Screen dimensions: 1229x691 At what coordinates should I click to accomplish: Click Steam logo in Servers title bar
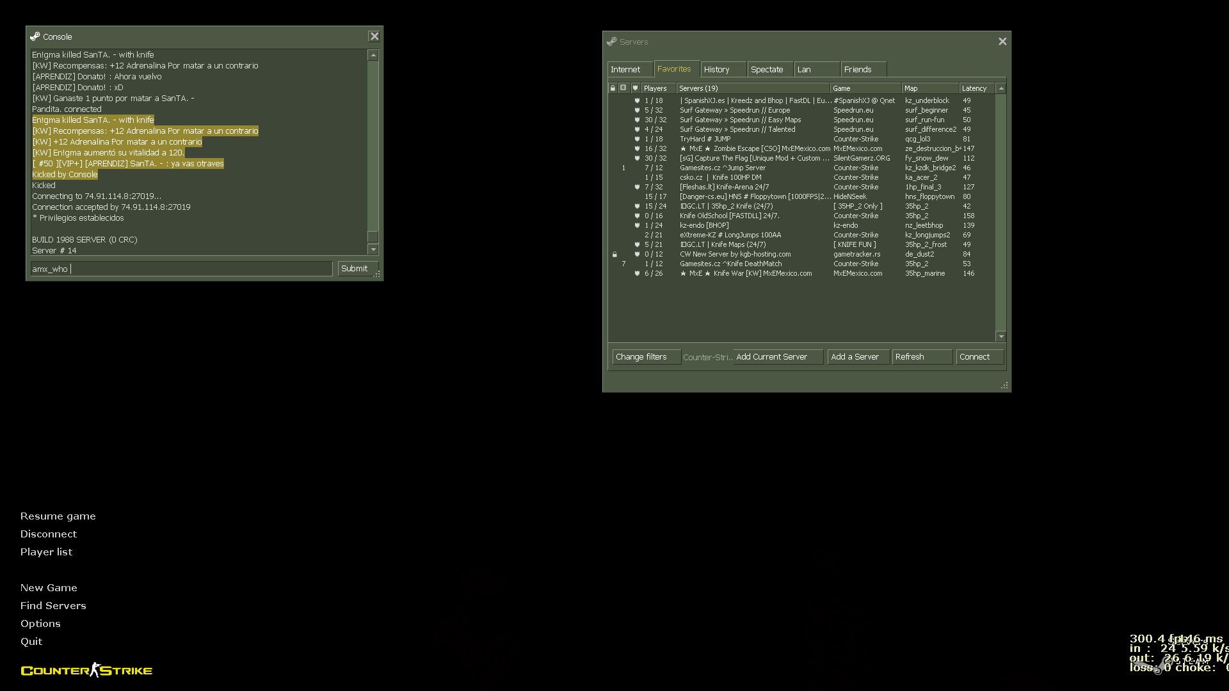click(x=611, y=42)
